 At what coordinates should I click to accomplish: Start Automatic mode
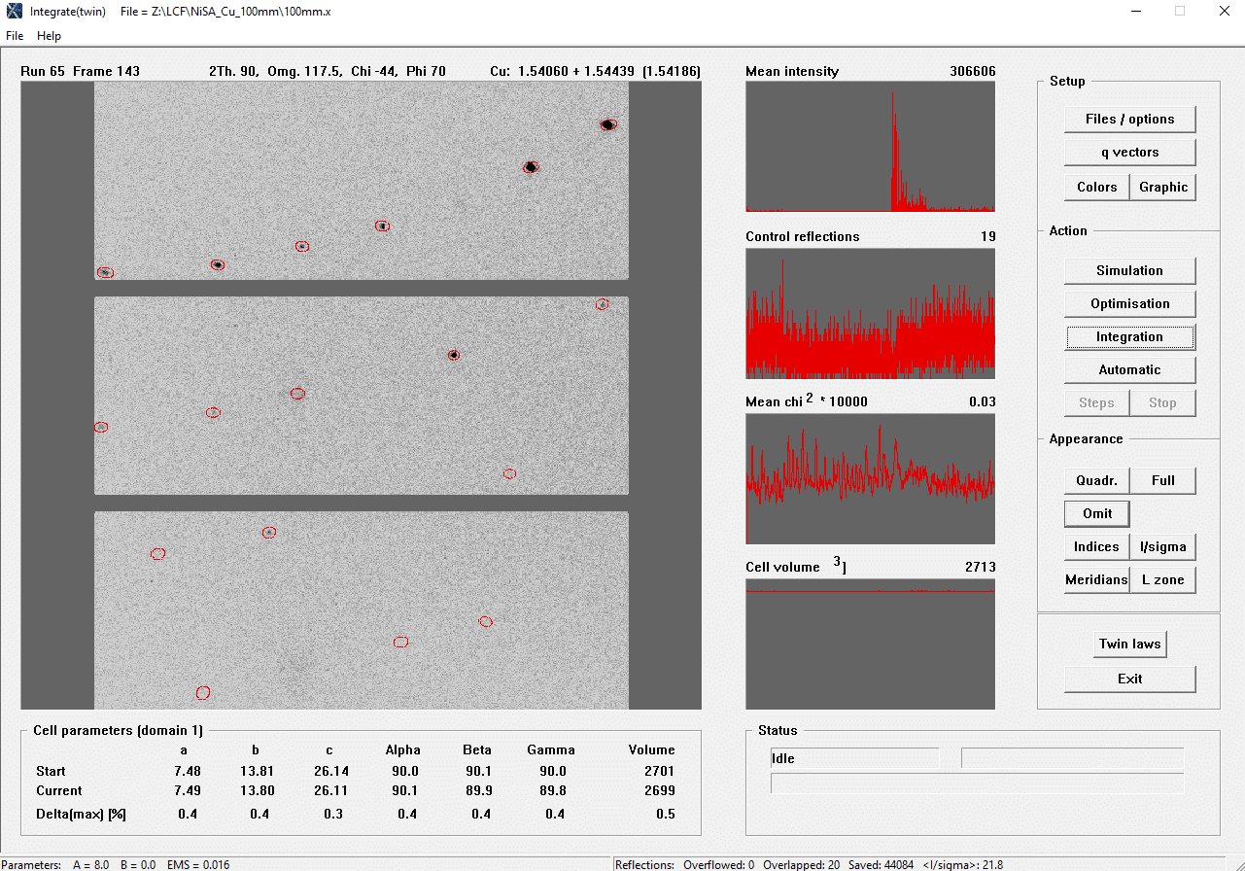(x=1129, y=369)
